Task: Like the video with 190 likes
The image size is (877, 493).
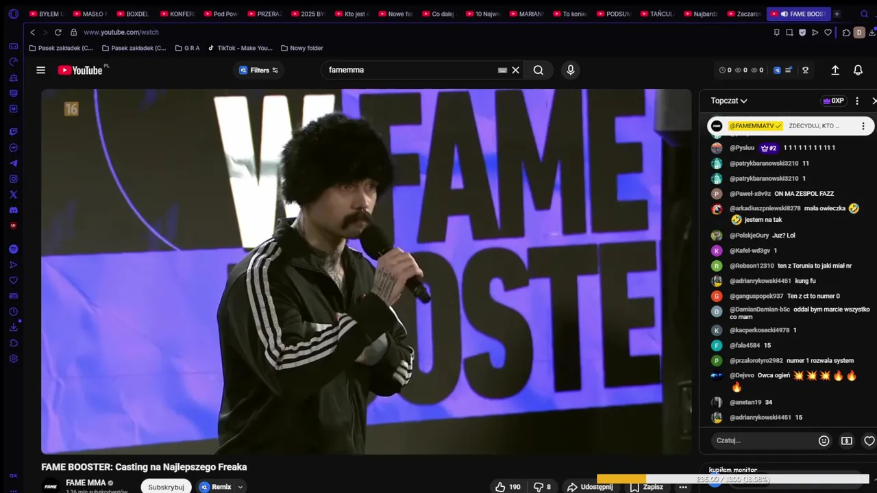Action: tap(508, 487)
